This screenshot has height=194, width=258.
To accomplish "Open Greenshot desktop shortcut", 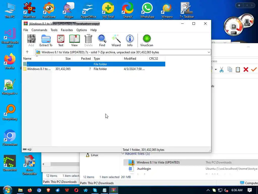I will click(x=10, y=163).
